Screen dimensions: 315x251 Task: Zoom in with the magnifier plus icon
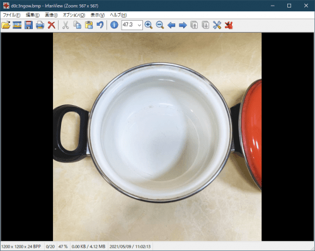(x=149, y=25)
